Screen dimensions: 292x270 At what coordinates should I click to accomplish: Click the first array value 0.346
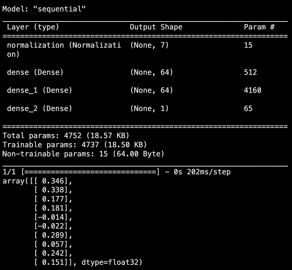[x=53, y=181]
